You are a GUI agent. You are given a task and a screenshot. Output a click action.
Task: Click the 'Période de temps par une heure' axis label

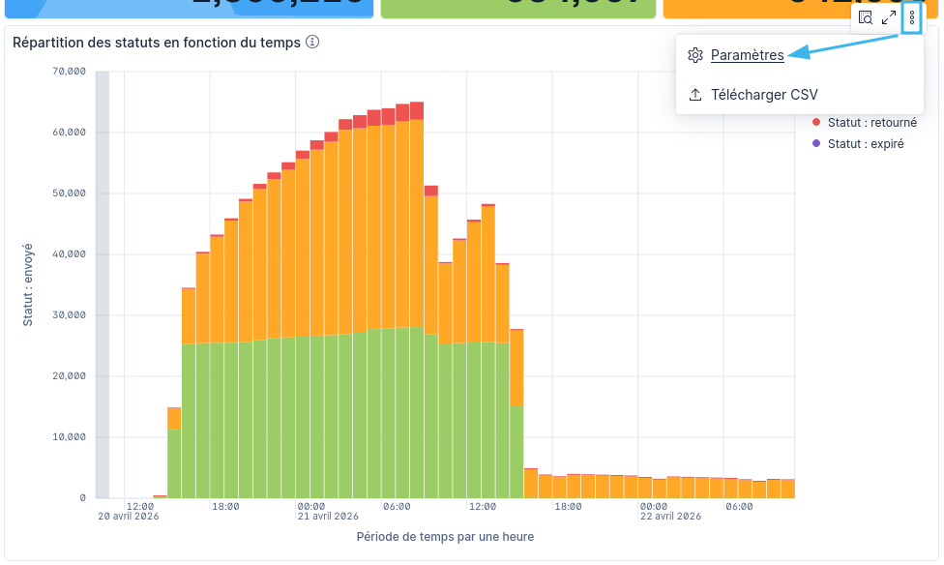tap(445, 536)
